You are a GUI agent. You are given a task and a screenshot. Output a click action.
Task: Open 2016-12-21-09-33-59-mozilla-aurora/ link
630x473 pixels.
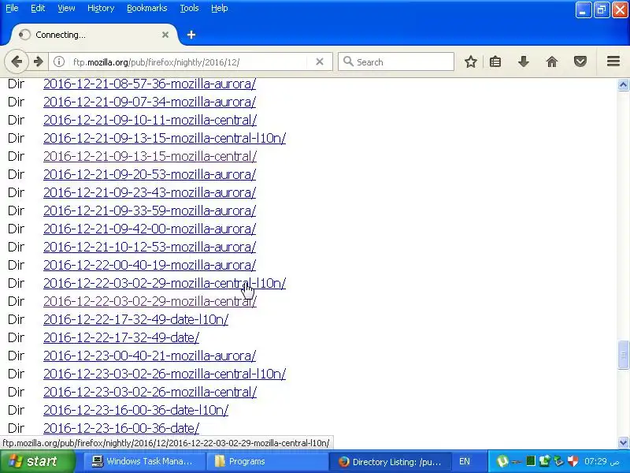150,210
